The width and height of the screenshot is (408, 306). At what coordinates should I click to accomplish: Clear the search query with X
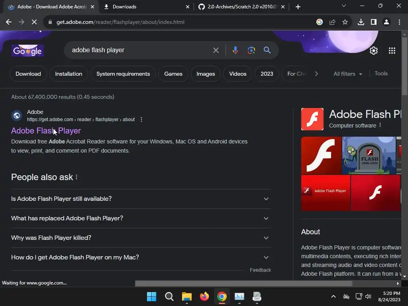point(216,50)
